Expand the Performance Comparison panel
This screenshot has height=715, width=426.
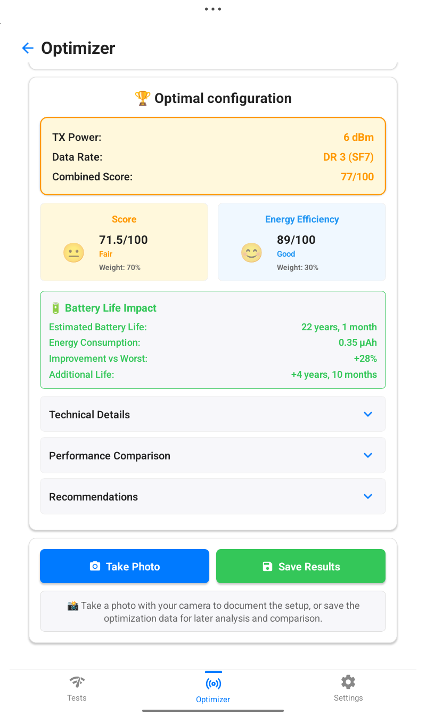(x=213, y=455)
